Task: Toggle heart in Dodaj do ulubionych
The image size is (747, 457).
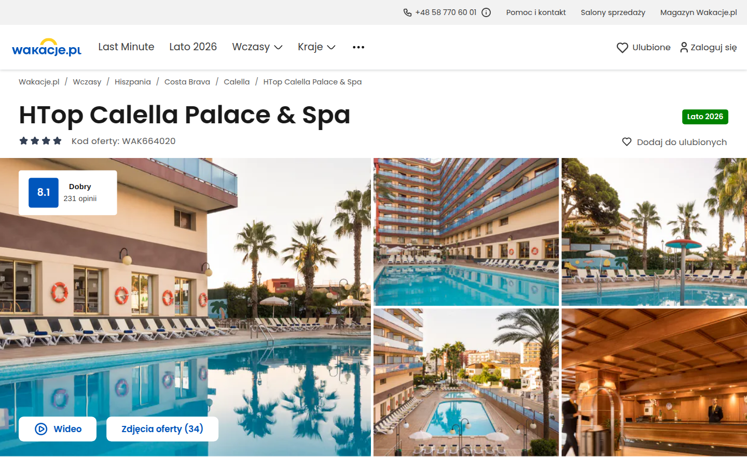Action: [627, 142]
